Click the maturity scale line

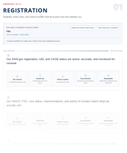[62, 51]
